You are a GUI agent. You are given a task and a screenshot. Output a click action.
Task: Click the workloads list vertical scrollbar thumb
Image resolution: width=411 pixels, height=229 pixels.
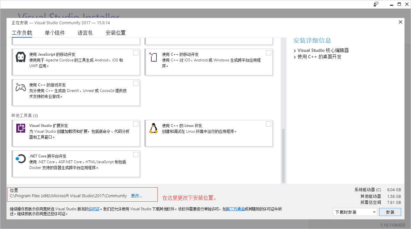pyautogui.click(x=283, y=156)
